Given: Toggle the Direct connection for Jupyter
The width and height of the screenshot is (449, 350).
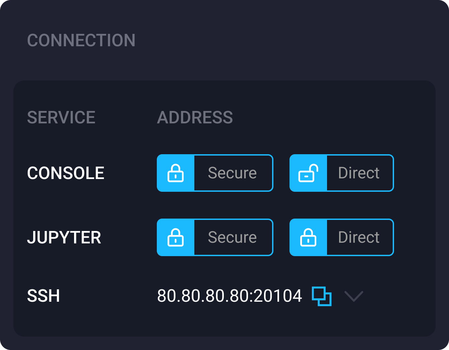Looking at the screenshot, I should click(x=341, y=237).
